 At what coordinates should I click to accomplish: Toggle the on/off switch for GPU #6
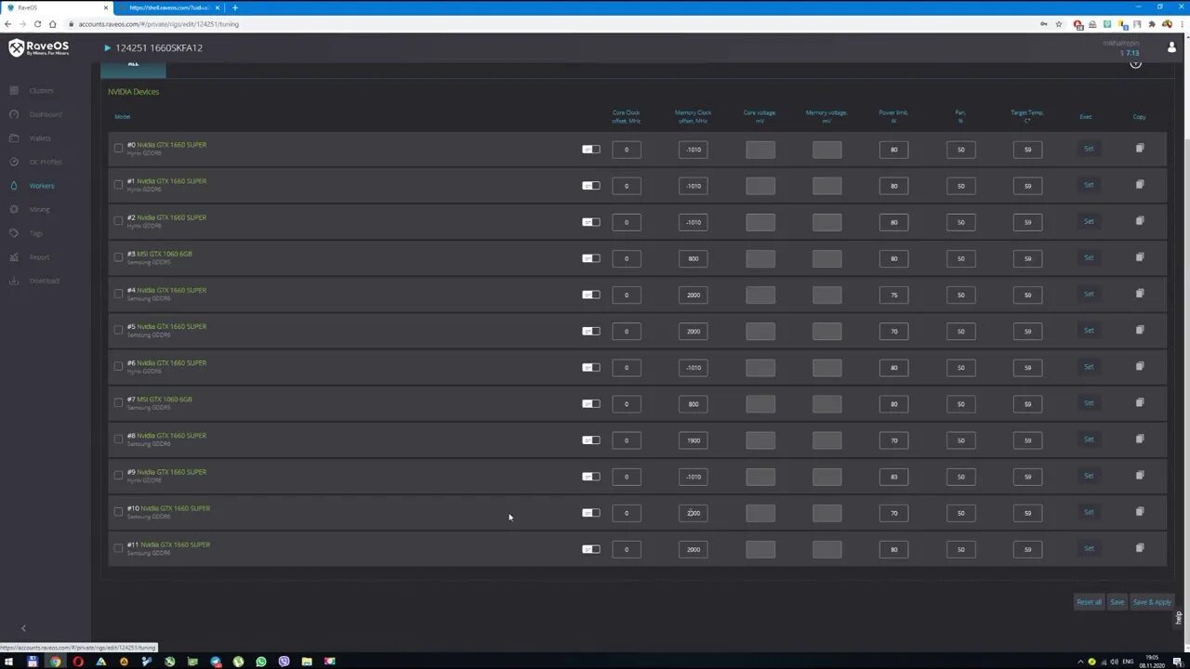coord(591,367)
